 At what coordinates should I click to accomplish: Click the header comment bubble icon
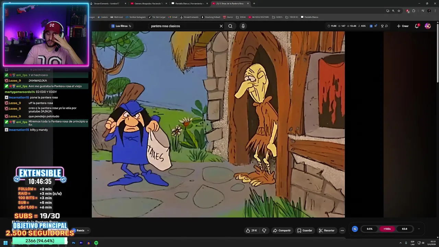click(x=387, y=26)
